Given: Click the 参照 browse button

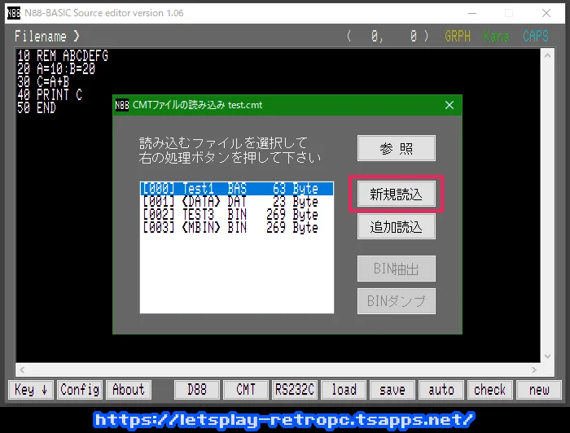Looking at the screenshot, I should tap(397, 148).
